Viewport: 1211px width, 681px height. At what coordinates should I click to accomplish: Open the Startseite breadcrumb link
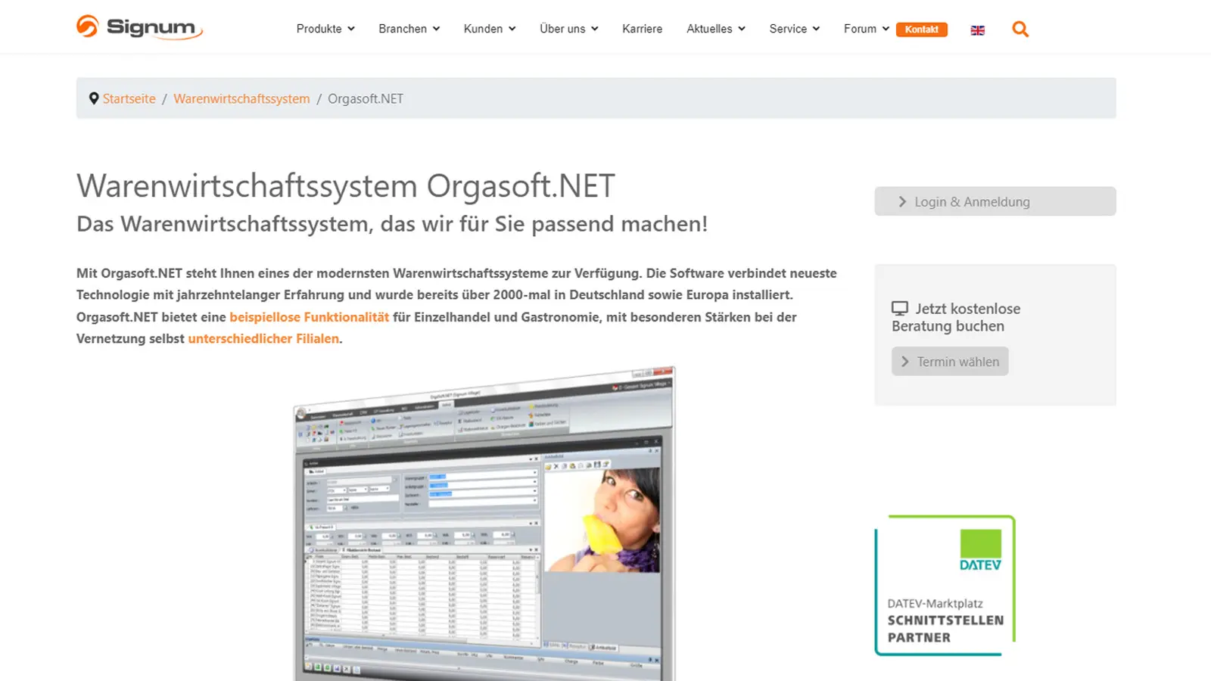[129, 98]
